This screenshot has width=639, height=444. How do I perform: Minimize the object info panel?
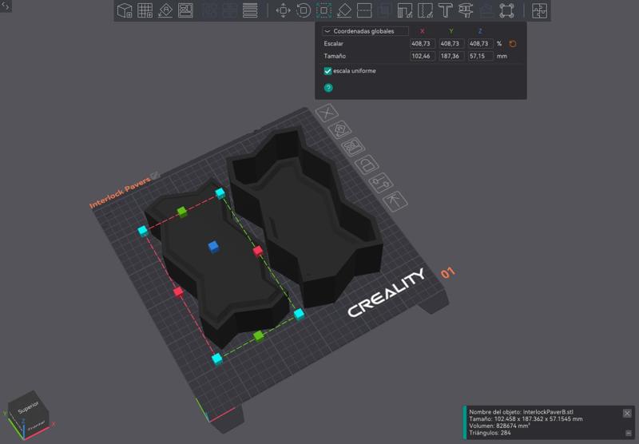(629, 433)
